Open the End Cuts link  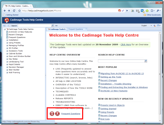[105, 119]
